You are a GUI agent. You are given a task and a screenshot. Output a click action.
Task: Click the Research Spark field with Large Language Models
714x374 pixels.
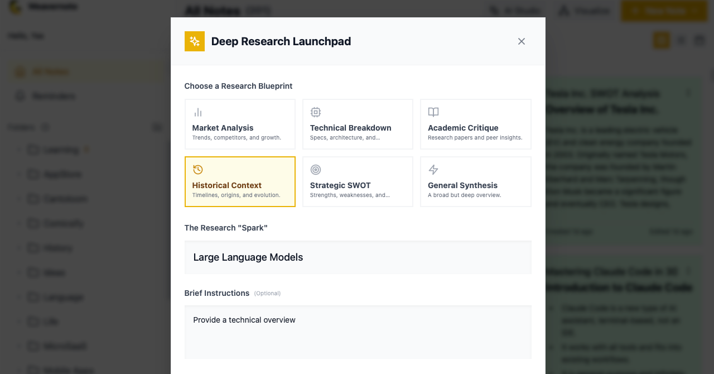click(358, 257)
